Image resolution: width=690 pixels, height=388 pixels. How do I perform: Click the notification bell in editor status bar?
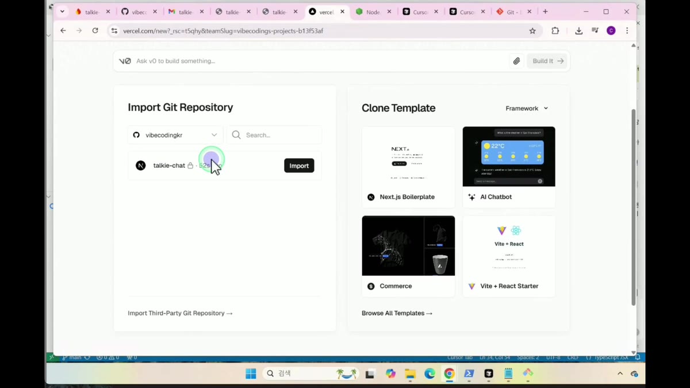click(638, 358)
